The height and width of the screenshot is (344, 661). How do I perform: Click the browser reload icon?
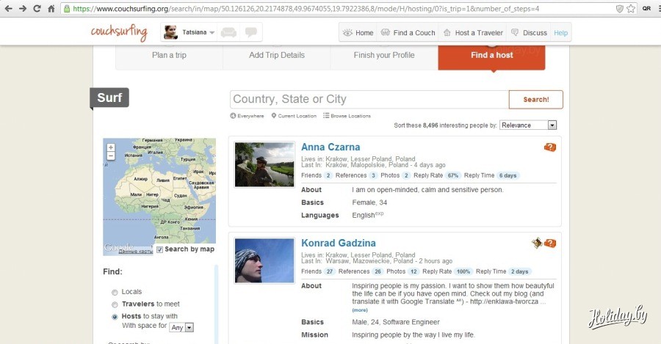click(x=37, y=9)
